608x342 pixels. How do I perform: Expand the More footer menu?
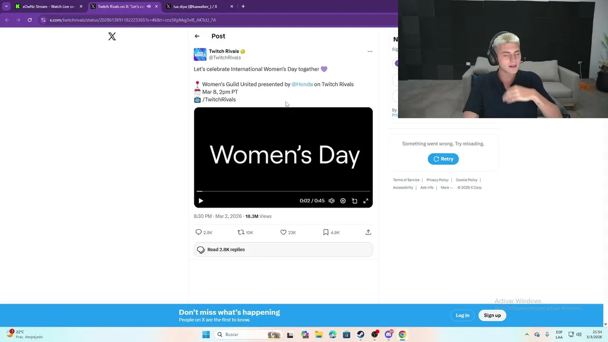point(446,188)
